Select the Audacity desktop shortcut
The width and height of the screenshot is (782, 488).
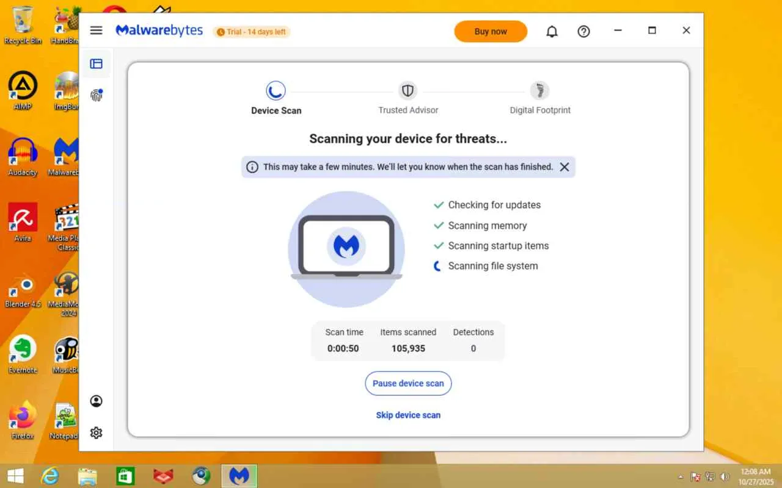click(23, 157)
